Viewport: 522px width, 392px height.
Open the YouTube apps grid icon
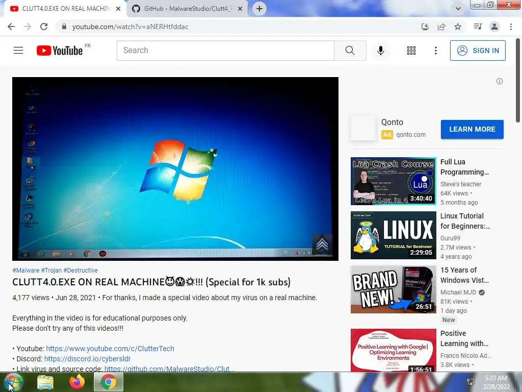[411, 51]
